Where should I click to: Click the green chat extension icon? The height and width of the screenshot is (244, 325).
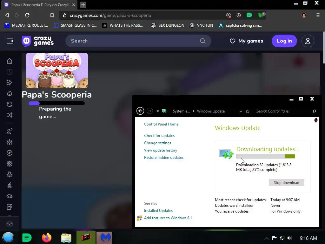tap(249, 15)
